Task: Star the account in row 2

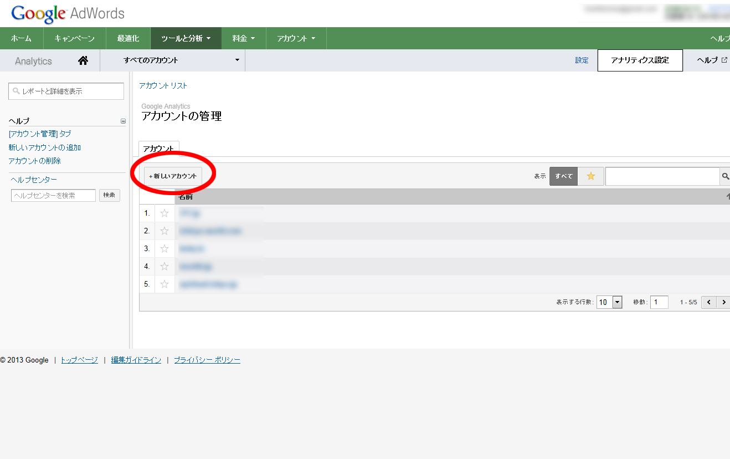Action: tap(164, 231)
